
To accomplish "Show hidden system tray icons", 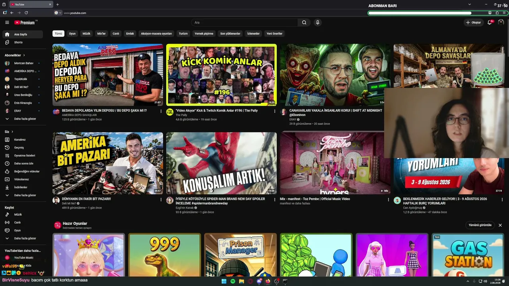I will 467,281.
